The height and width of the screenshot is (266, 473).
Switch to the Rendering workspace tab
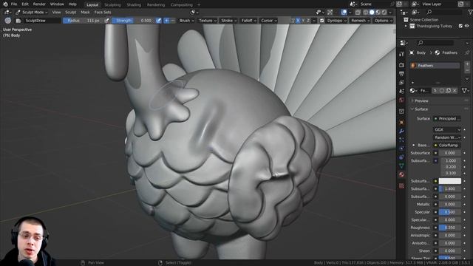click(x=156, y=5)
